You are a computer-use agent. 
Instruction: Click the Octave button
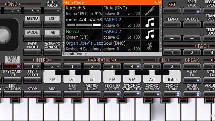point(192,25)
